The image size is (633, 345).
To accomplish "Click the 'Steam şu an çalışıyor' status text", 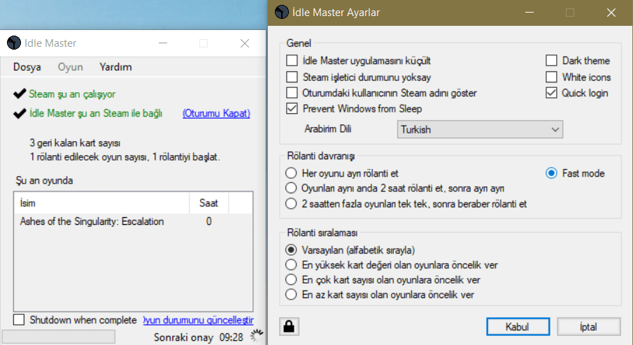I will coord(72,94).
